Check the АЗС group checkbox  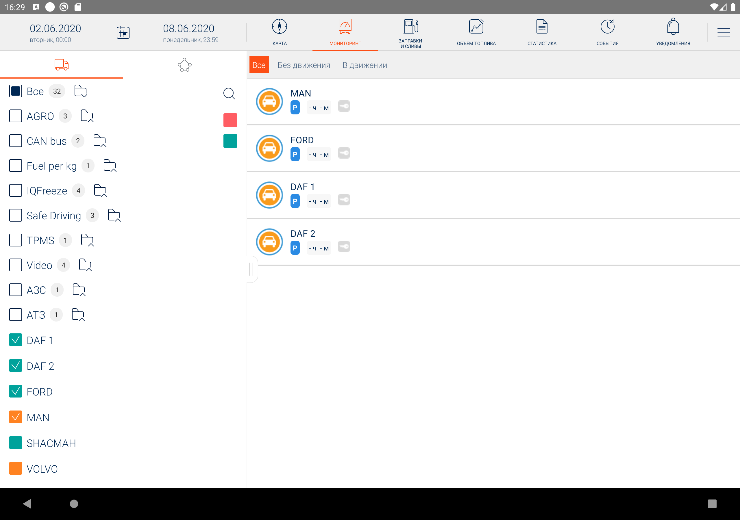click(16, 290)
